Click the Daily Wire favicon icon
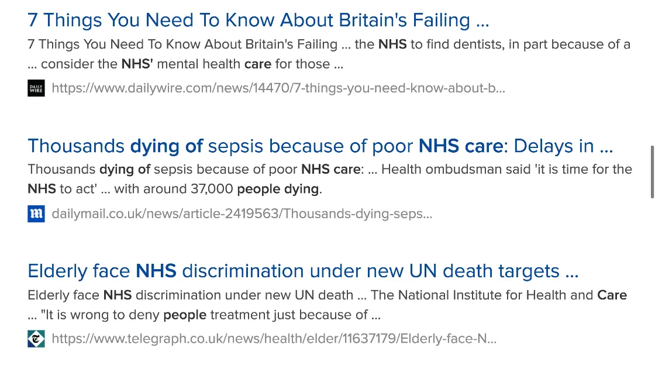Image resolution: width=655 pixels, height=365 pixels. point(36,89)
